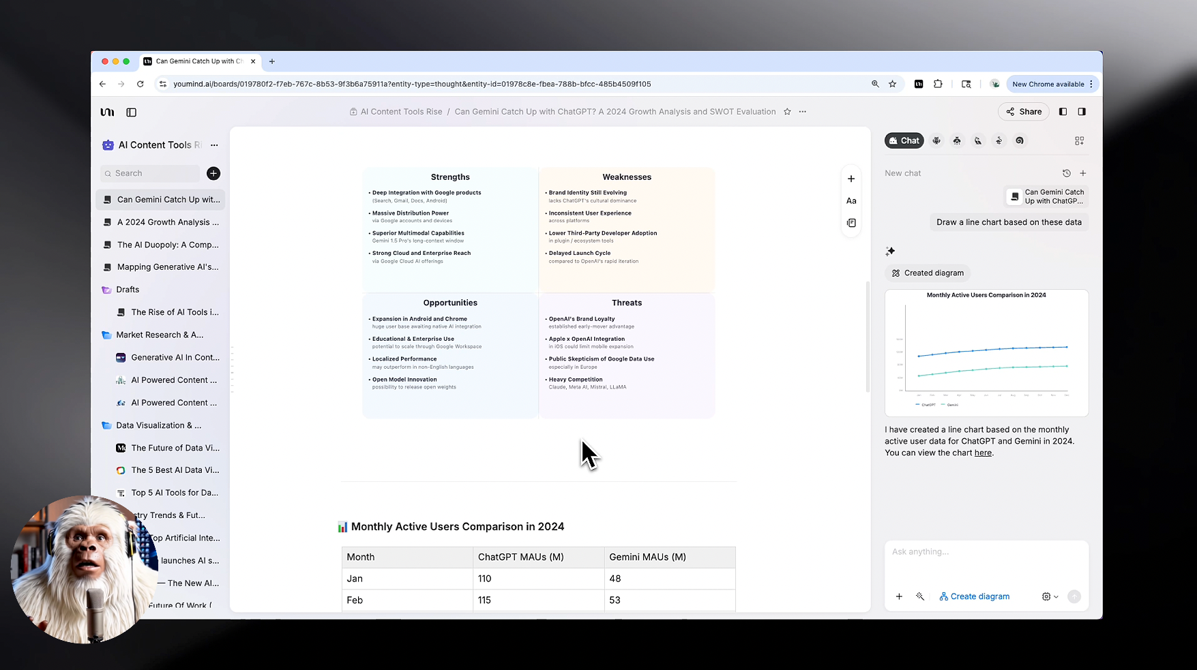Open the AI Content Tools board options menu
Screen dimensions: 1197x670
click(x=214, y=145)
